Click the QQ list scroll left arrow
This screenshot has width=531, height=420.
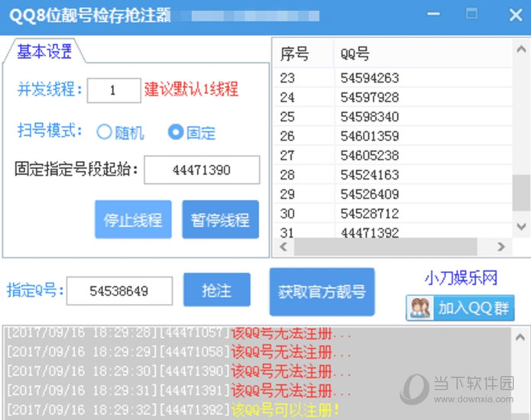click(283, 247)
